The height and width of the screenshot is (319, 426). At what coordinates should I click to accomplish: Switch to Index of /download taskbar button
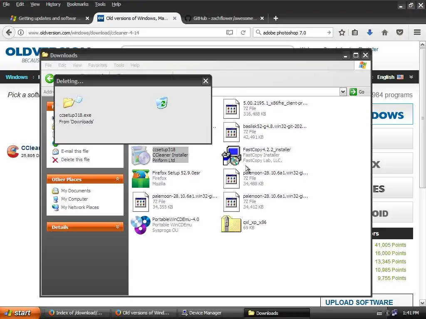tap(77, 313)
